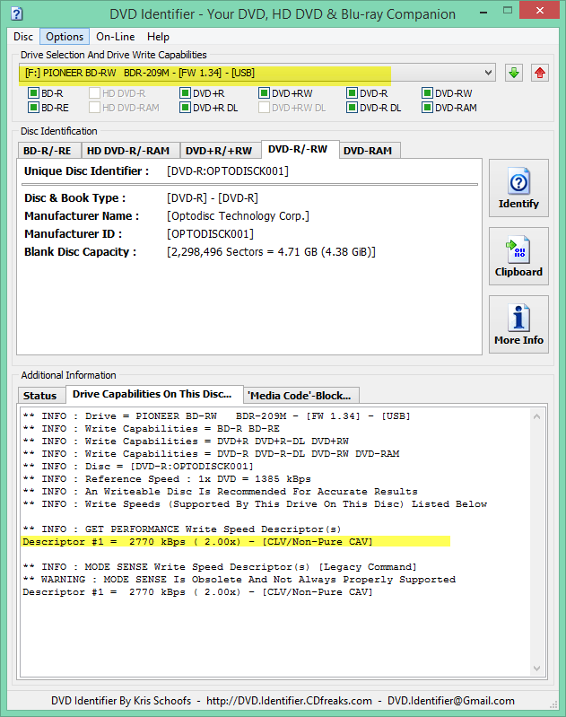Viewport: 566px width, 717px height.
Task: Click the log scrollbar down arrow
Action: coord(536,668)
